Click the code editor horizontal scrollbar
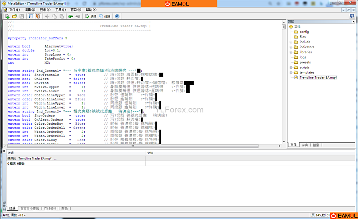 (133, 146)
